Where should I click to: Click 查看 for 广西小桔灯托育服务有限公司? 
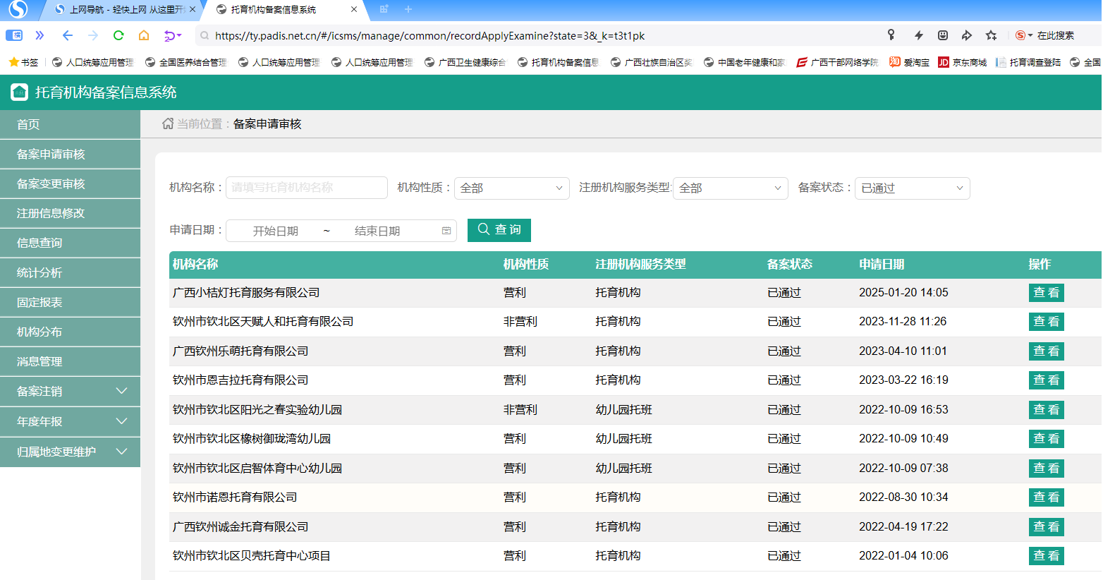(x=1046, y=293)
